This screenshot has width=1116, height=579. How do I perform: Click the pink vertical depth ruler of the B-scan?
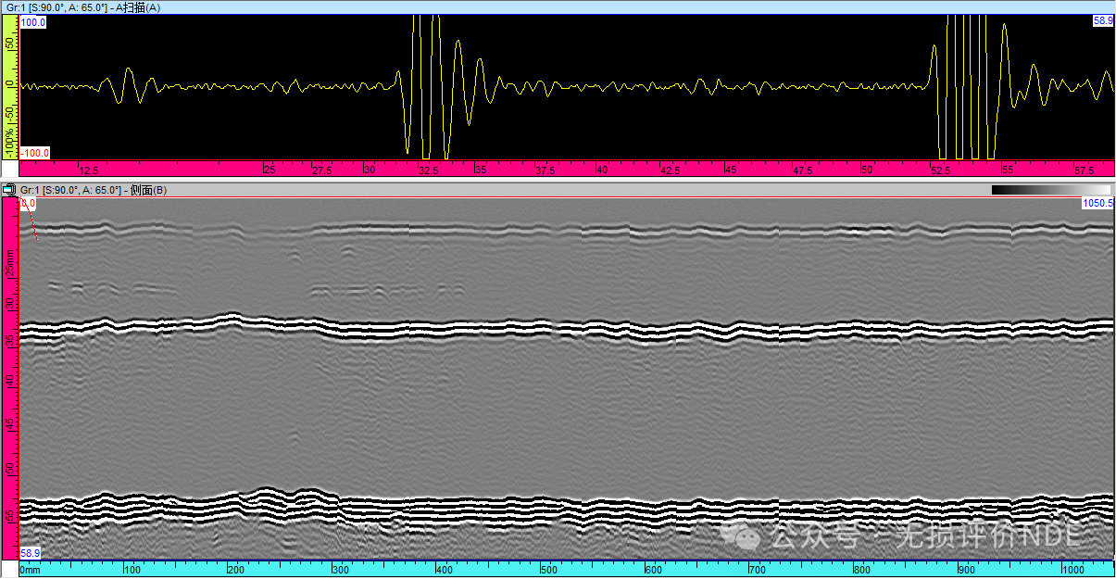[9, 378]
